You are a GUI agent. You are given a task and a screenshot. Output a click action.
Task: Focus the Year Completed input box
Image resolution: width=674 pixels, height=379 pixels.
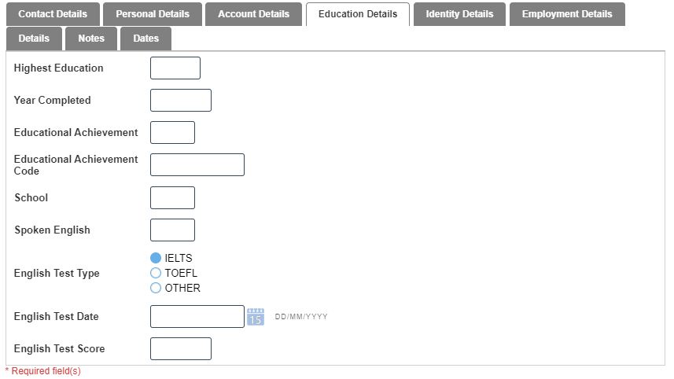(181, 101)
